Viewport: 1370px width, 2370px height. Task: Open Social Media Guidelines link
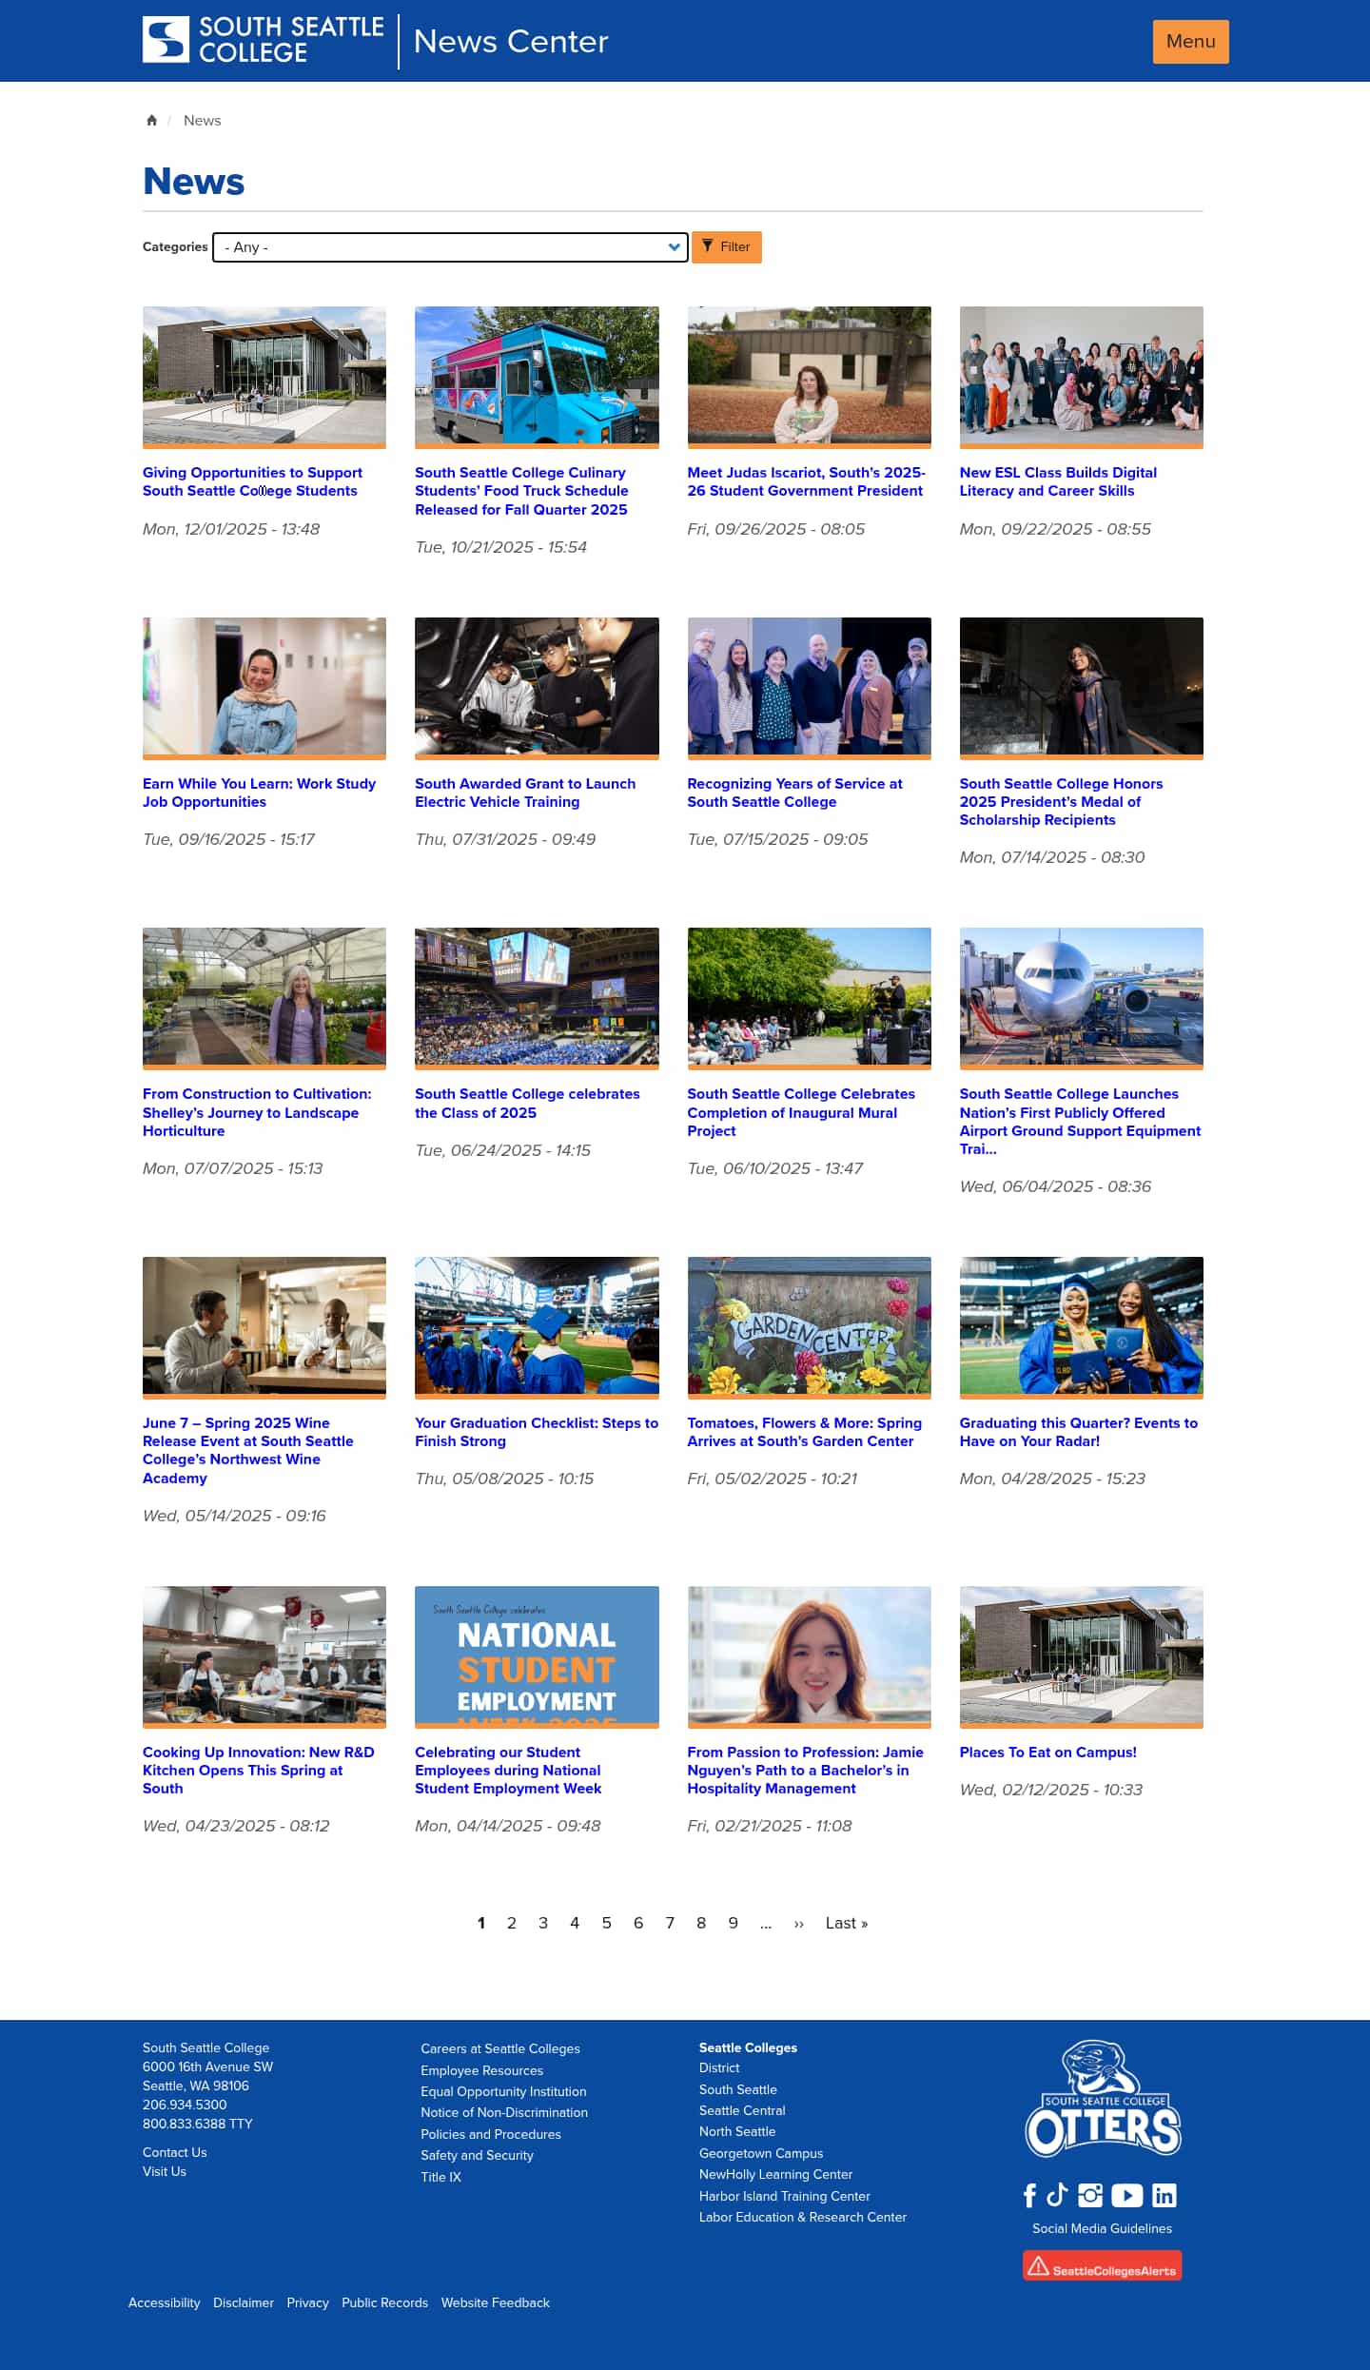[1102, 2228]
